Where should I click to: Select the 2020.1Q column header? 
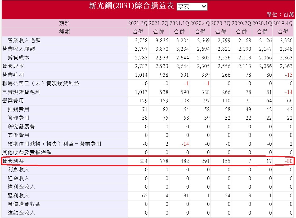point(262,23)
